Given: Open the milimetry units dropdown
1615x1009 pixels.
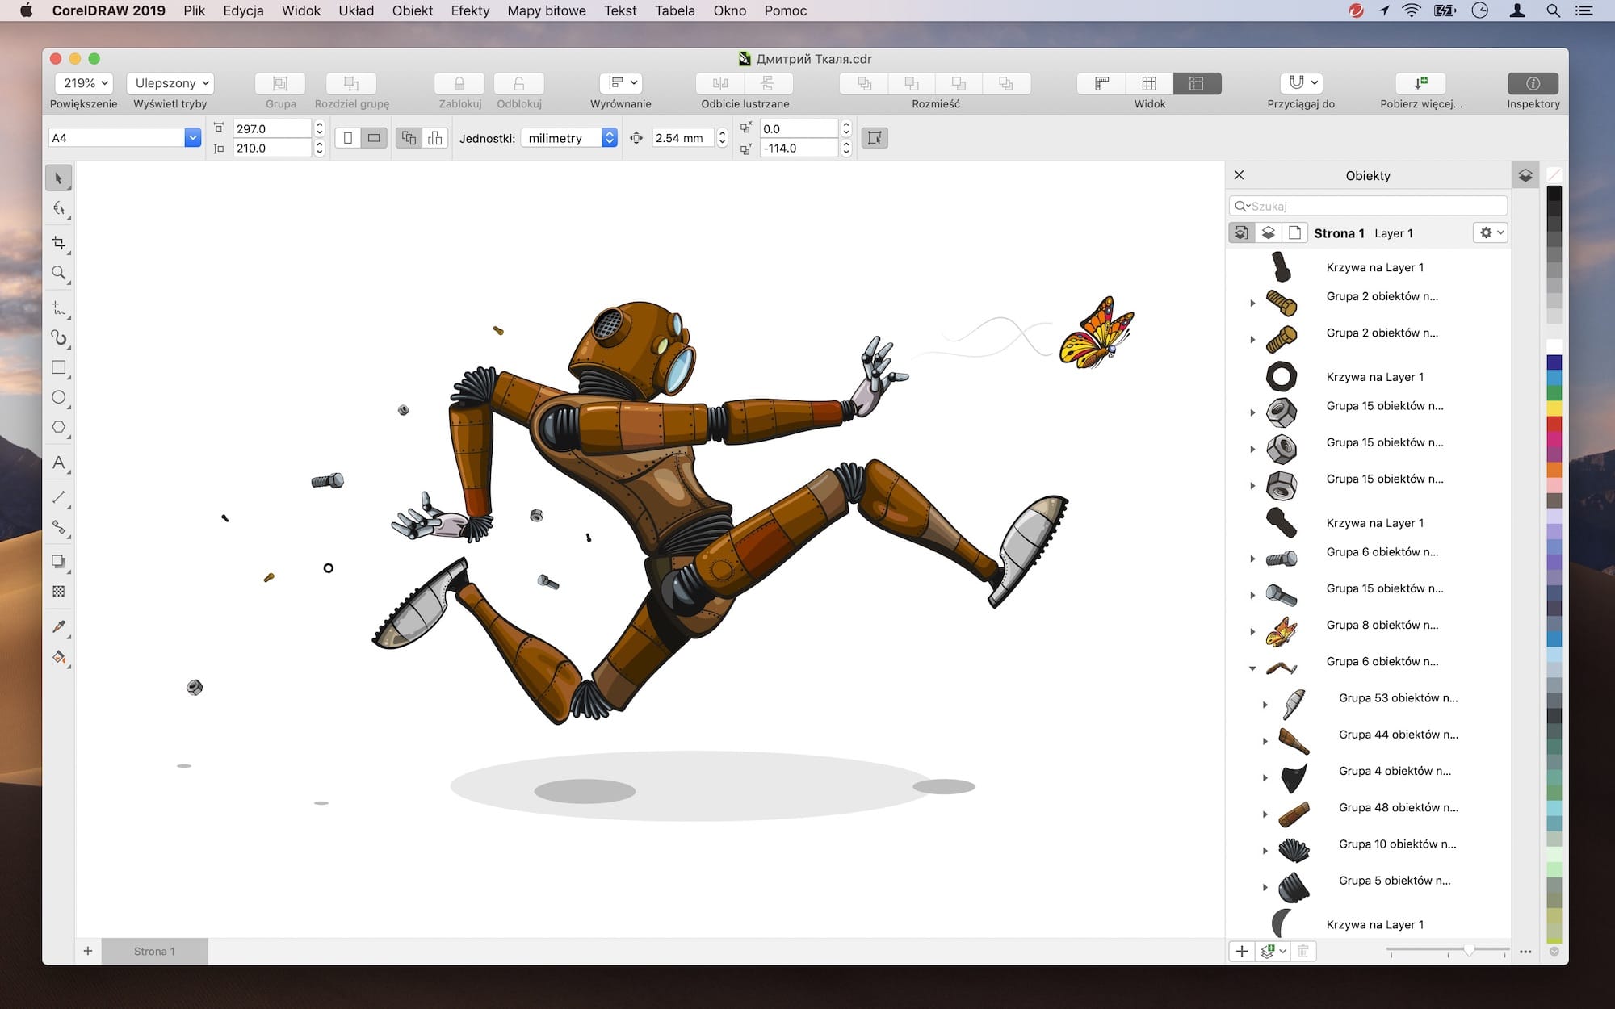Looking at the screenshot, I should tap(569, 138).
